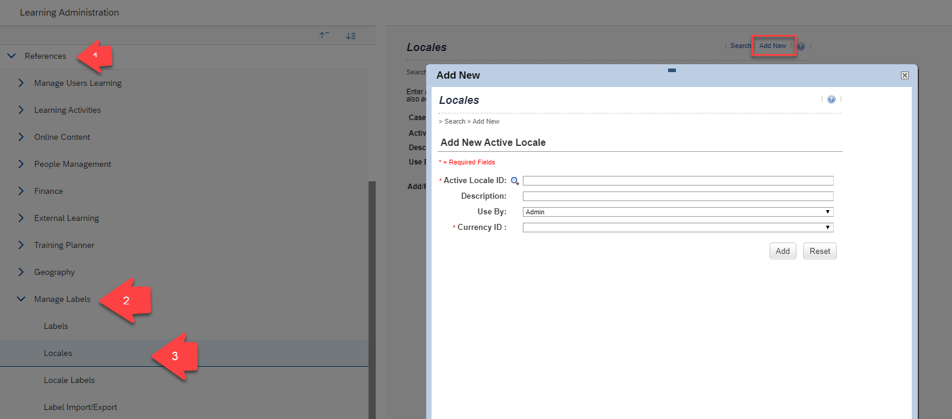
Task: Expand Manage Users Learning
Action: click(x=21, y=83)
